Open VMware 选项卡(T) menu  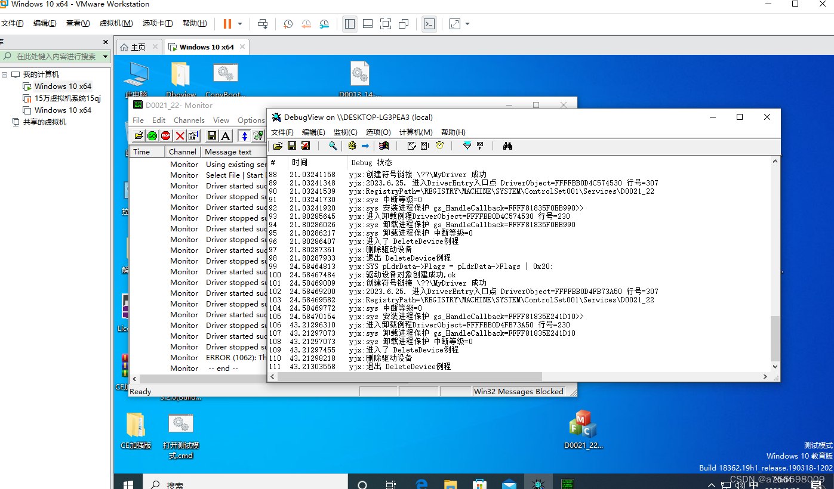pyautogui.click(x=158, y=23)
